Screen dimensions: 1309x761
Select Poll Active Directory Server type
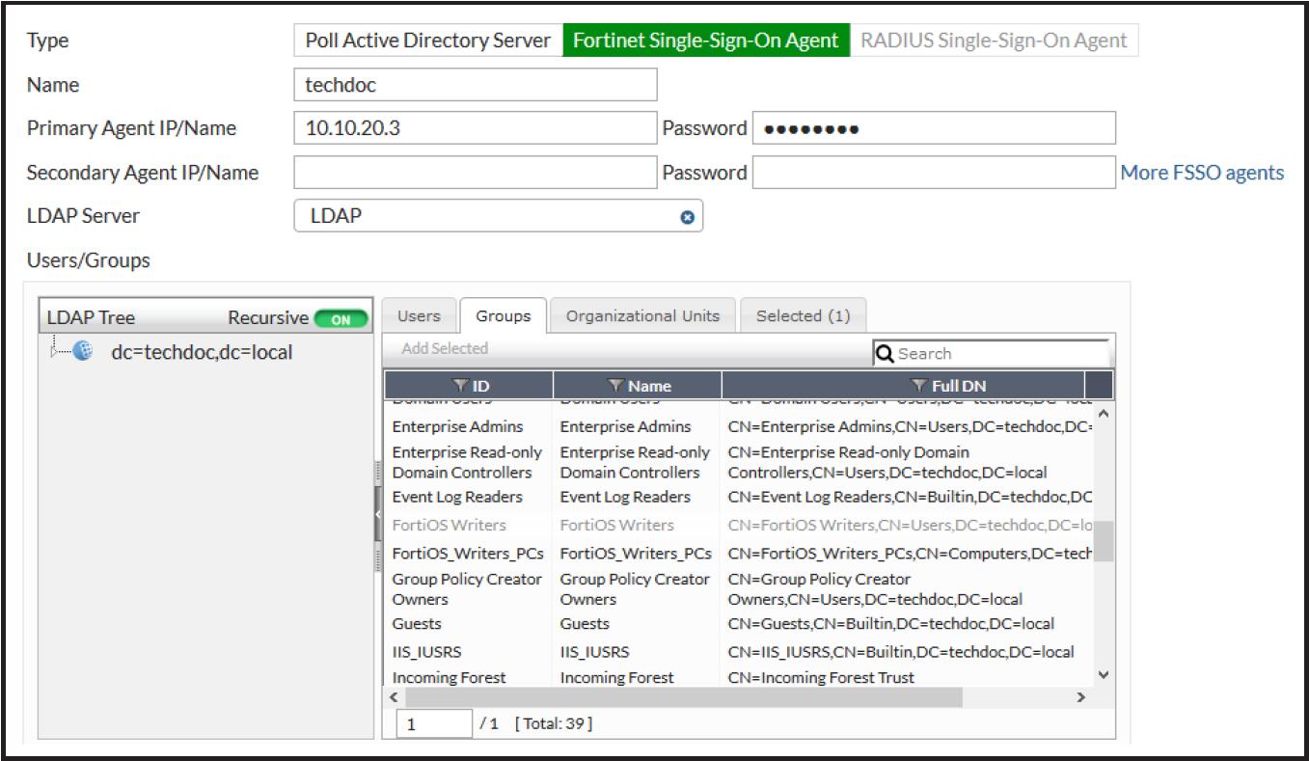[x=428, y=41]
